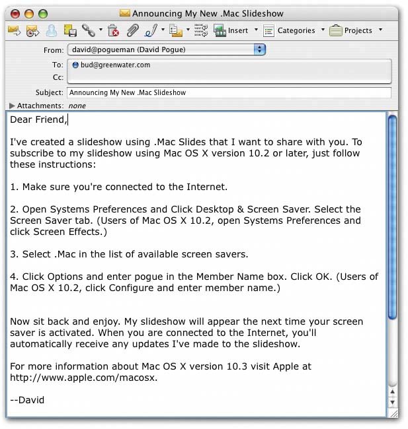Click the Send Now envelope icon
This screenshot has height=429, width=408.
coord(15,30)
